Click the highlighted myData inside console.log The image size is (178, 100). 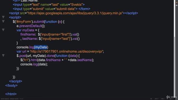(x=41, y=47)
